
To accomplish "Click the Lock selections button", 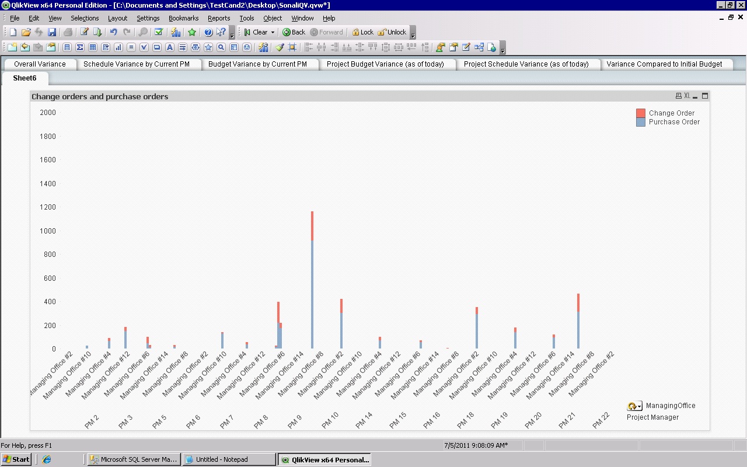I will (x=362, y=32).
